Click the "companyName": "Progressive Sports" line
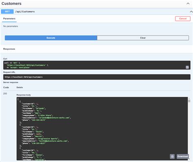The height and width of the screenshot is (162, 193). pyautogui.click(x=40, y=139)
